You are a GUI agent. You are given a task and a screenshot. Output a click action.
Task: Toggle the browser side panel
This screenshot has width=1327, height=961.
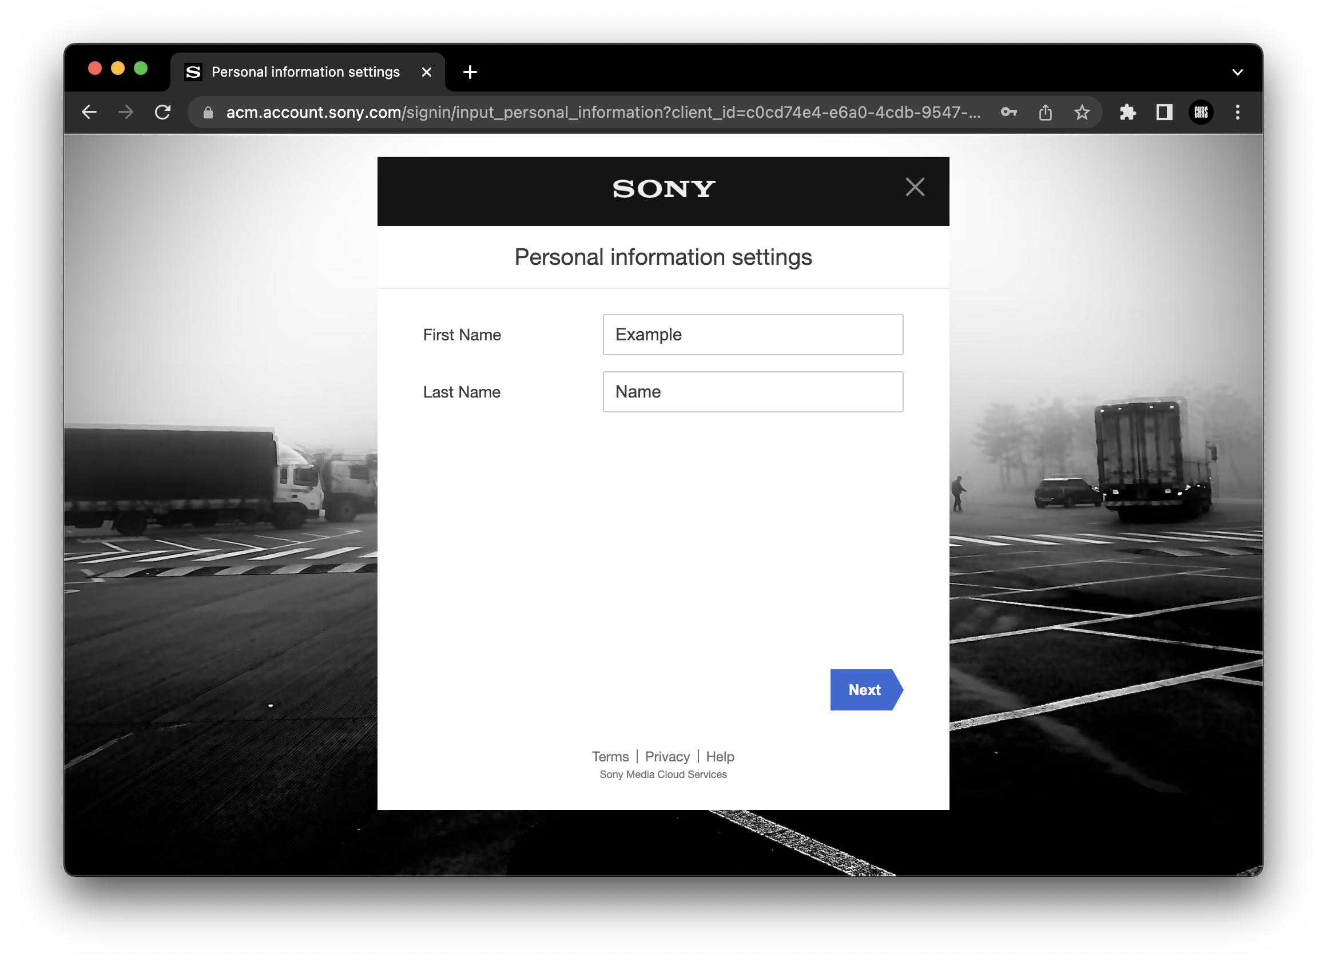point(1165,112)
